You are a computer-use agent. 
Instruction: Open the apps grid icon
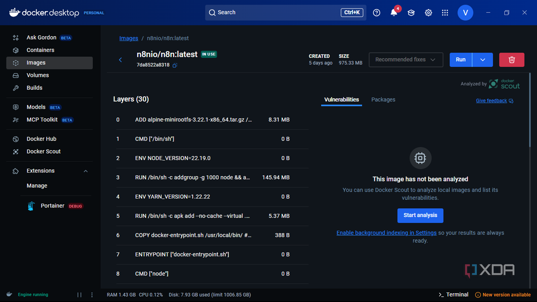[x=445, y=13]
